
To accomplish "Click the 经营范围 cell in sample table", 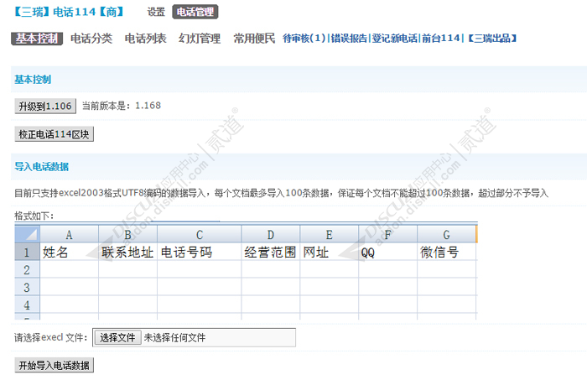I will (271, 252).
